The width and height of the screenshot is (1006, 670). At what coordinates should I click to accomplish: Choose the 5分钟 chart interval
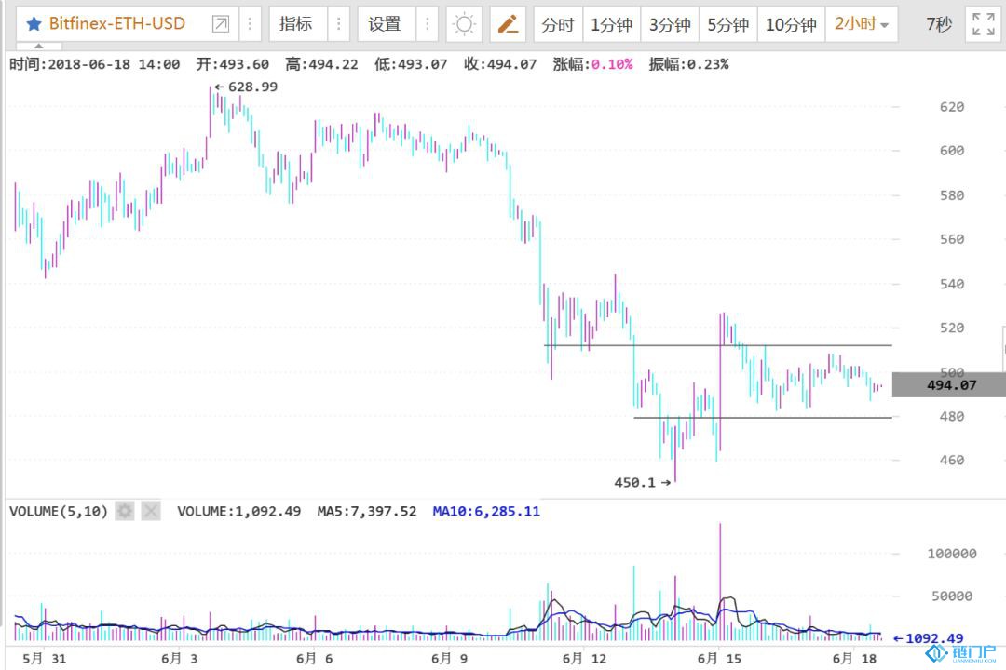[x=727, y=25]
